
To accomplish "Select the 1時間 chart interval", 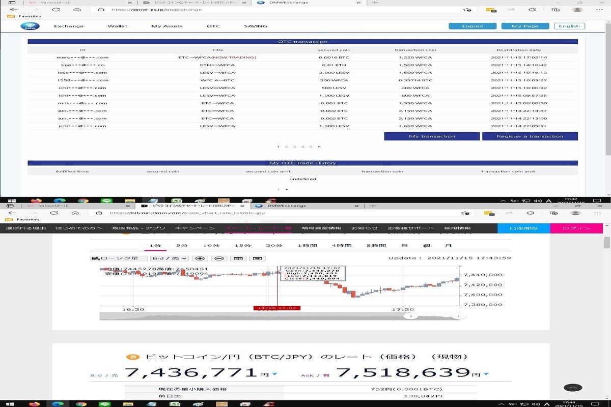I will [308, 245].
